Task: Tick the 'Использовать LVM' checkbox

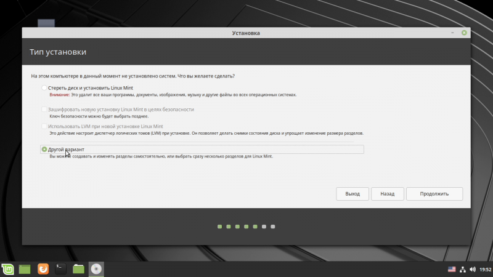Action: point(44,126)
